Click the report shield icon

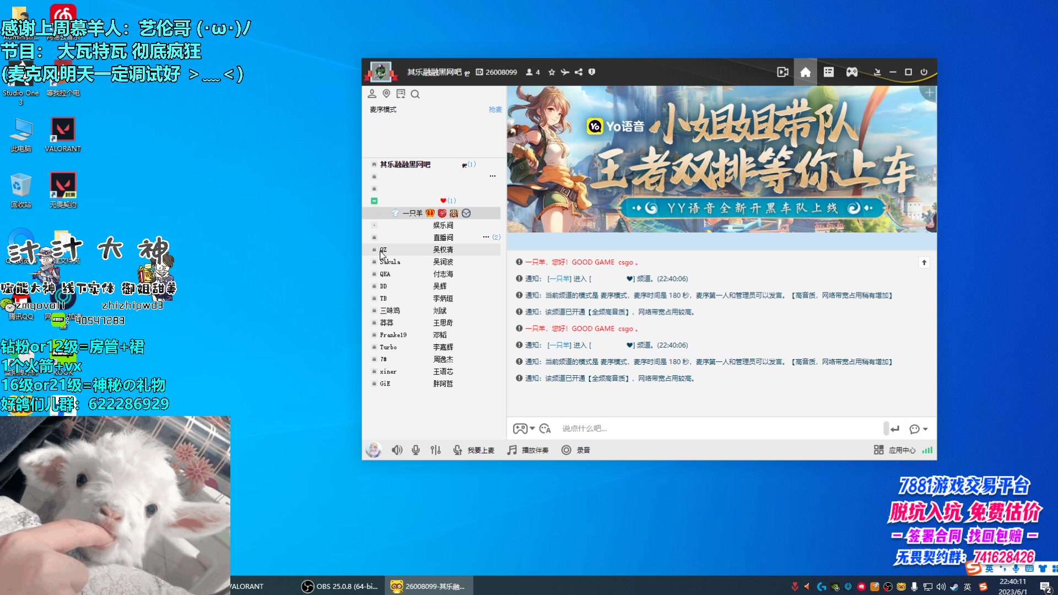point(592,72)
